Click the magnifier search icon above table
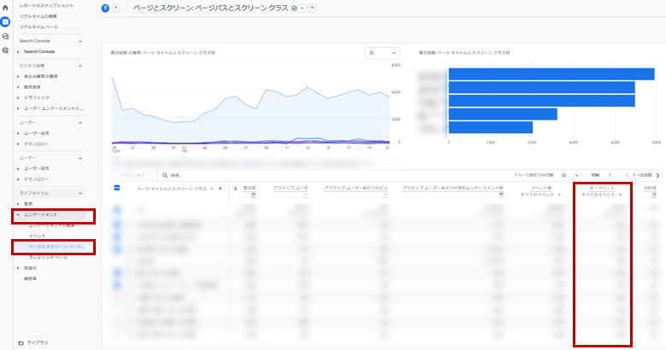Screen dimensions: 666x350 pyautogui.click(x=165, y=175)
